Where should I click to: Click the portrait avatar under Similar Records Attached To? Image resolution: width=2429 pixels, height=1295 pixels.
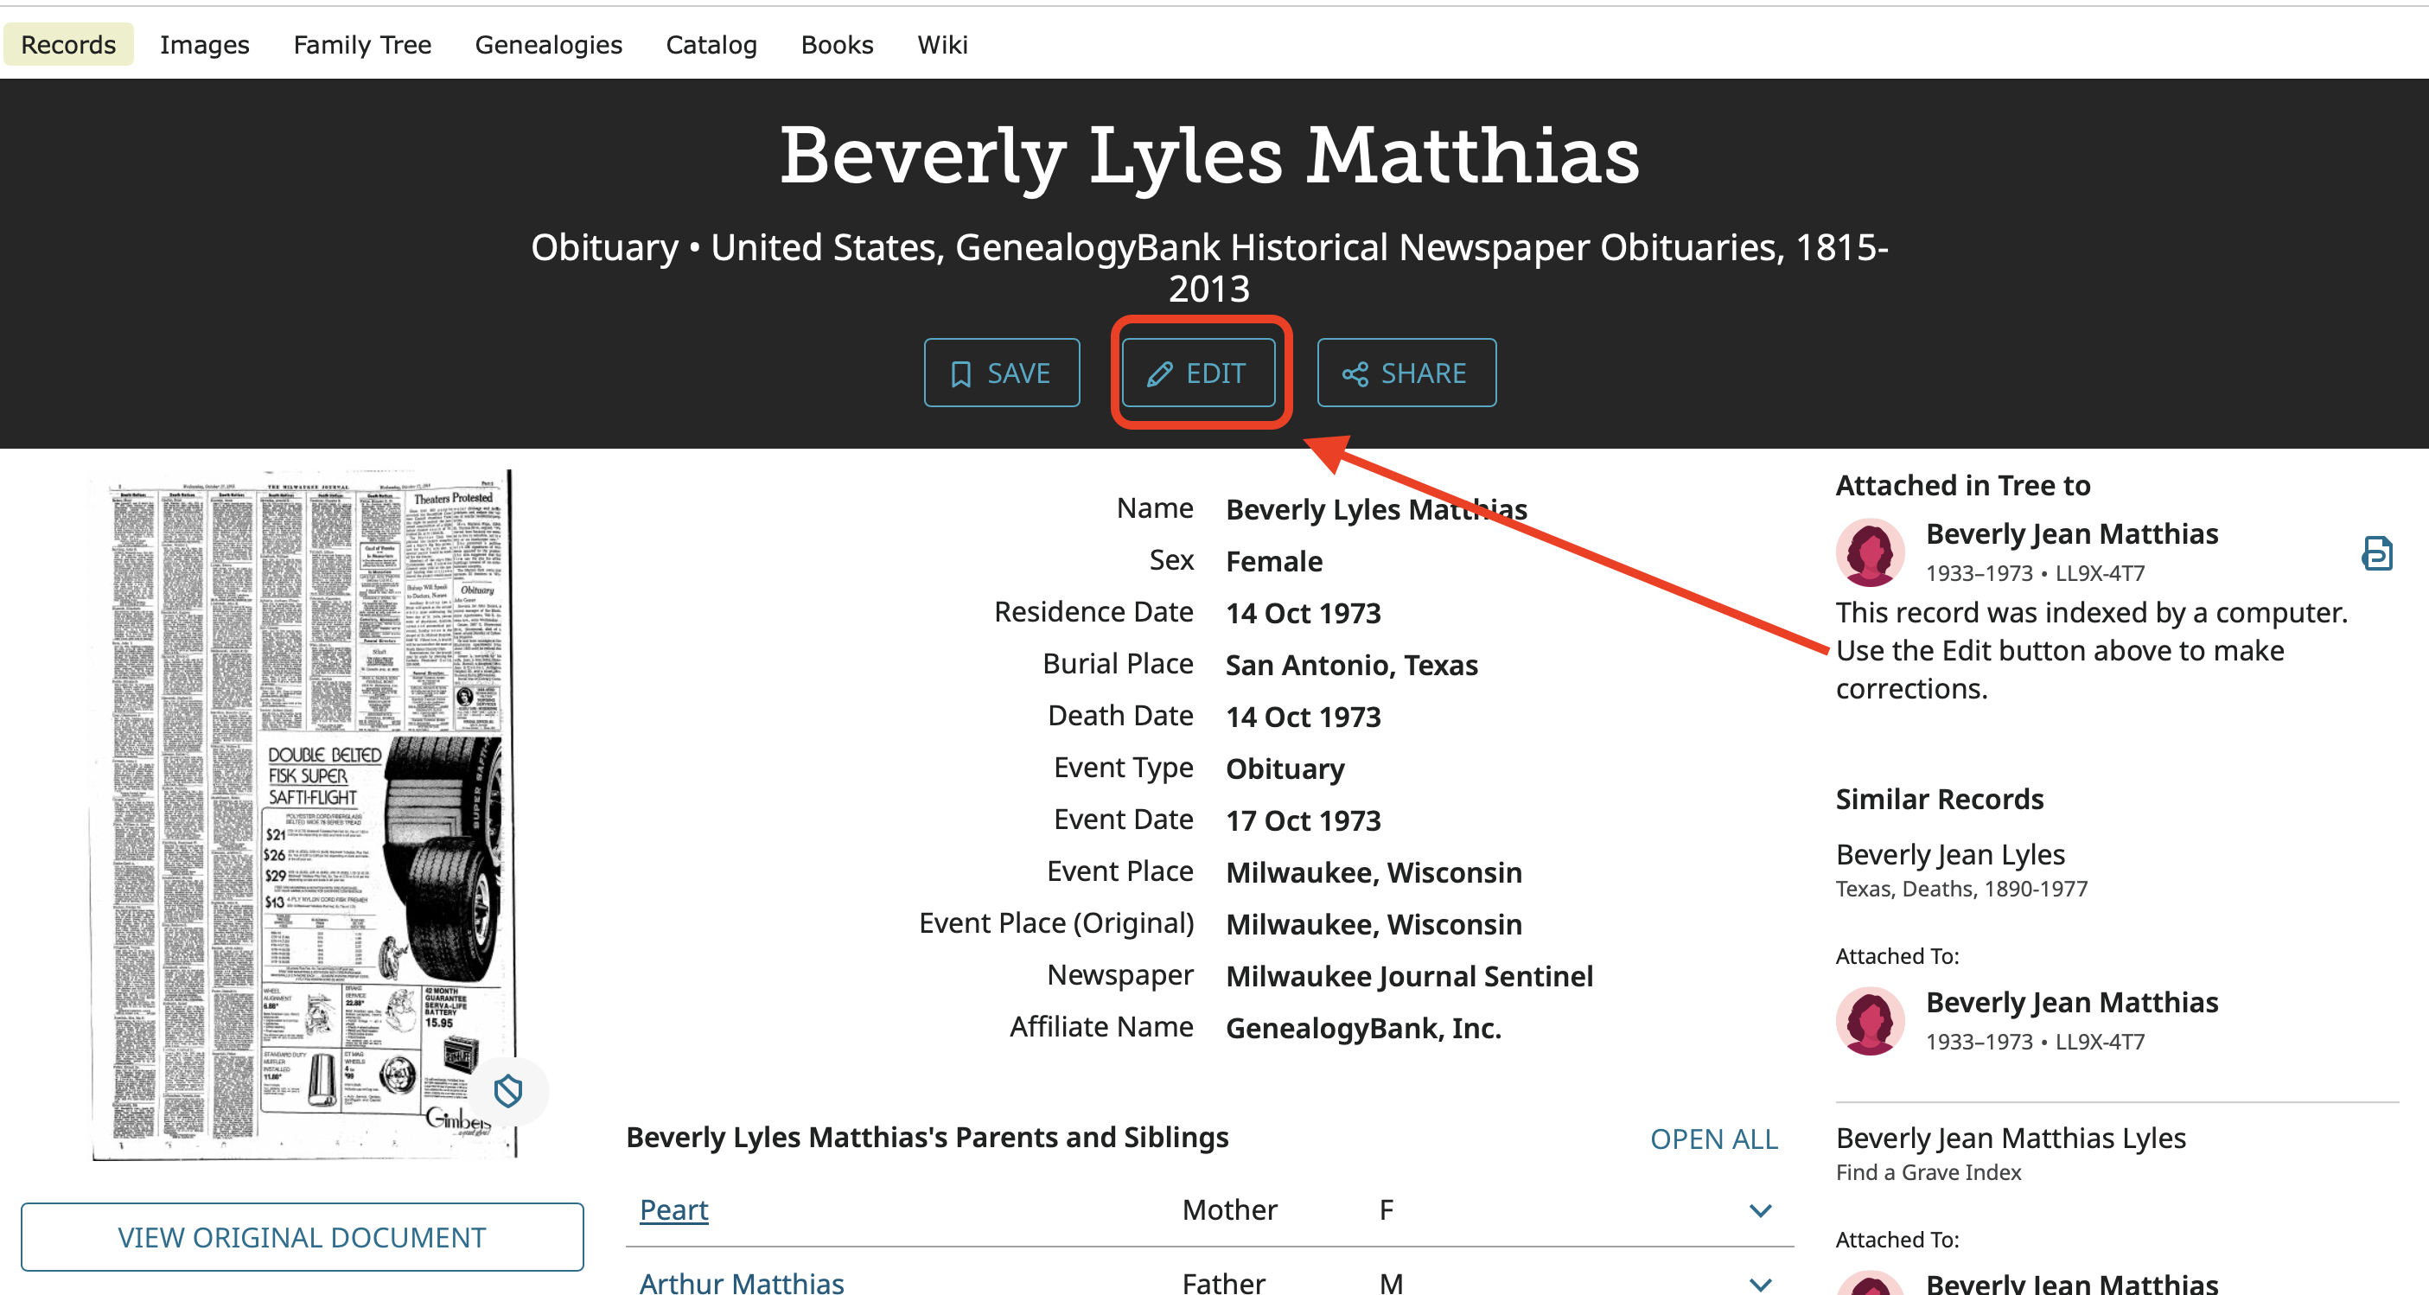click(x=1870, y=1022)
